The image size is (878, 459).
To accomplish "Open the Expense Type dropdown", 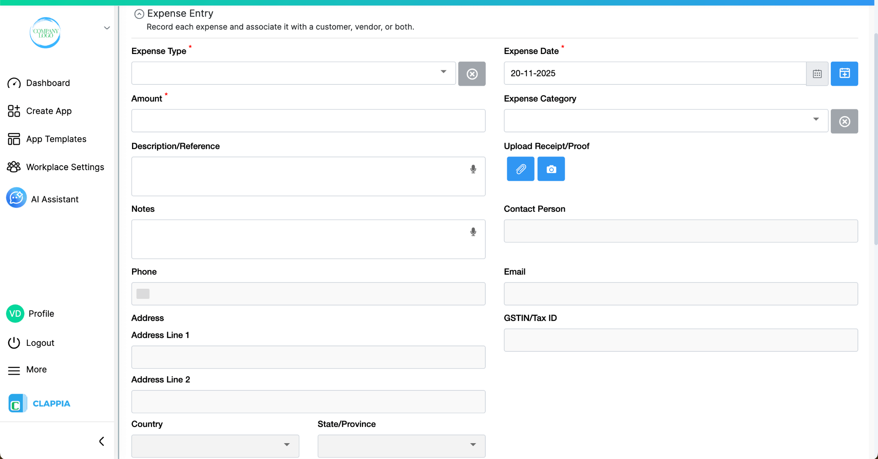I will click(x=443, y=73).
